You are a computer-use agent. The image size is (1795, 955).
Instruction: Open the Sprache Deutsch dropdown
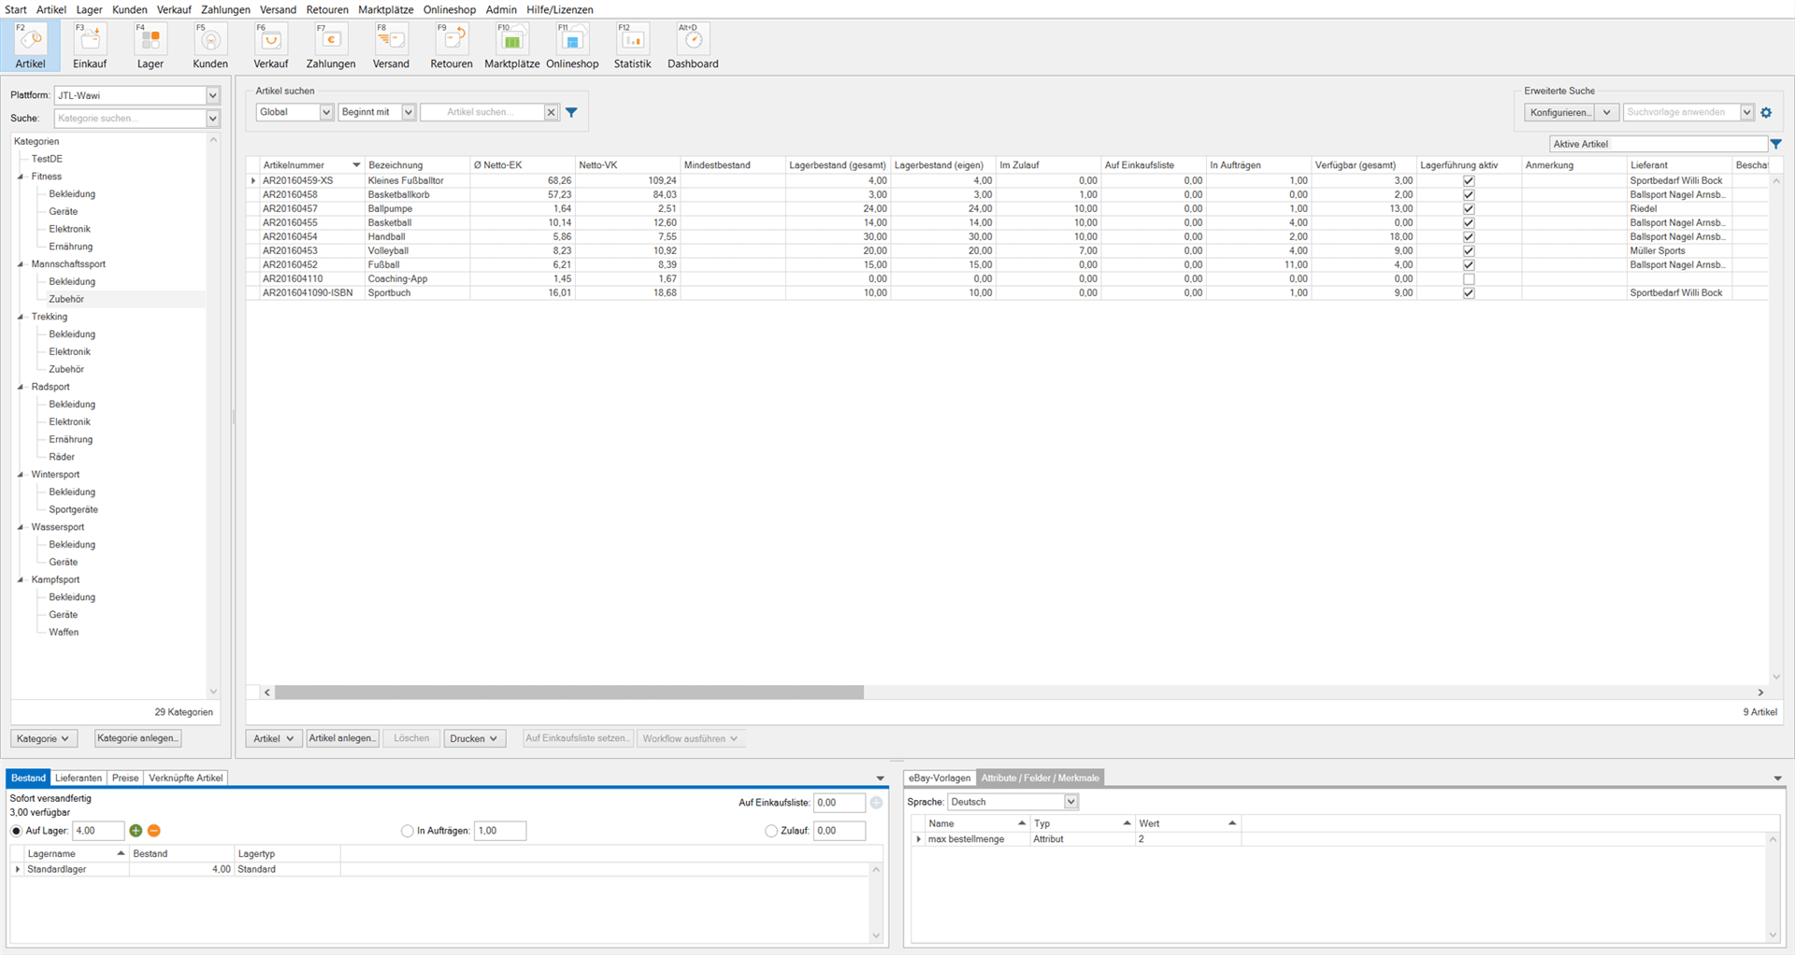point(1070,802)
